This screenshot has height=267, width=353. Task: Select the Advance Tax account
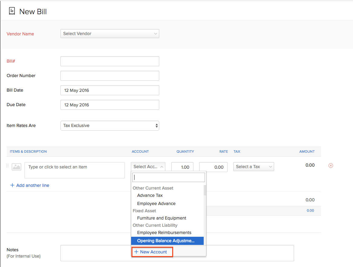[150, 195]
